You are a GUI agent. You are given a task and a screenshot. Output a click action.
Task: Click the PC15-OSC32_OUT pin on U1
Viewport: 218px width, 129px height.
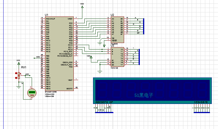(x=76, y=56)
